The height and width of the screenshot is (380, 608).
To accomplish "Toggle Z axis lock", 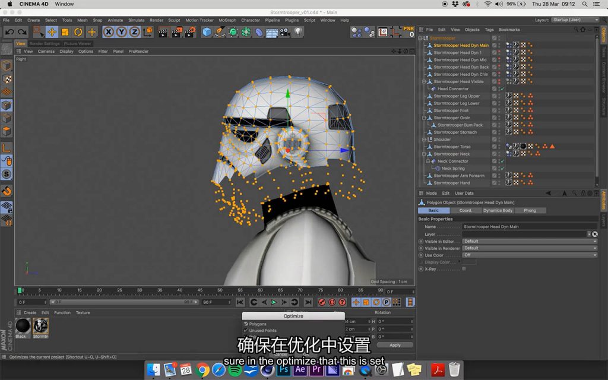I will pyautogui.click(x=134, y=32).
